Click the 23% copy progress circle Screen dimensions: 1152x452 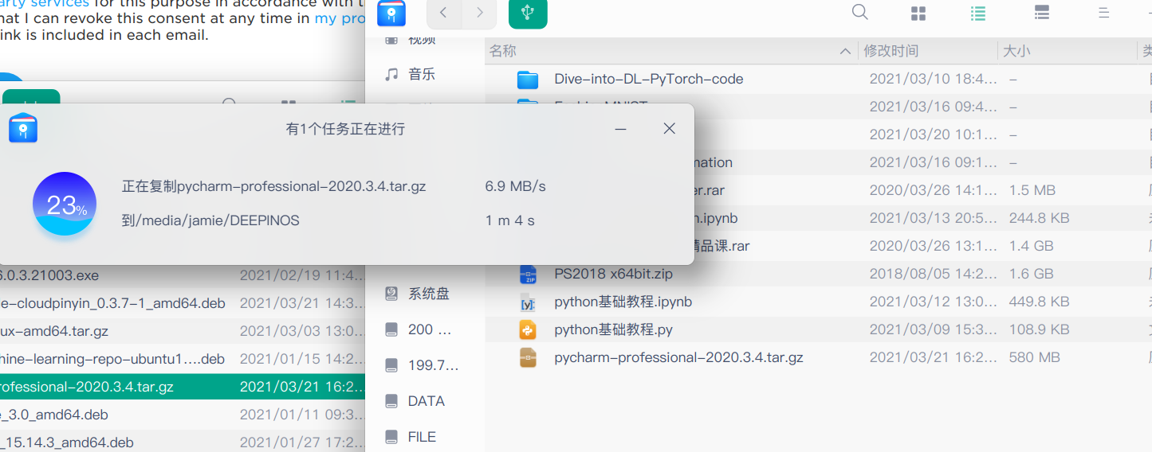click(x=65, y=205)
